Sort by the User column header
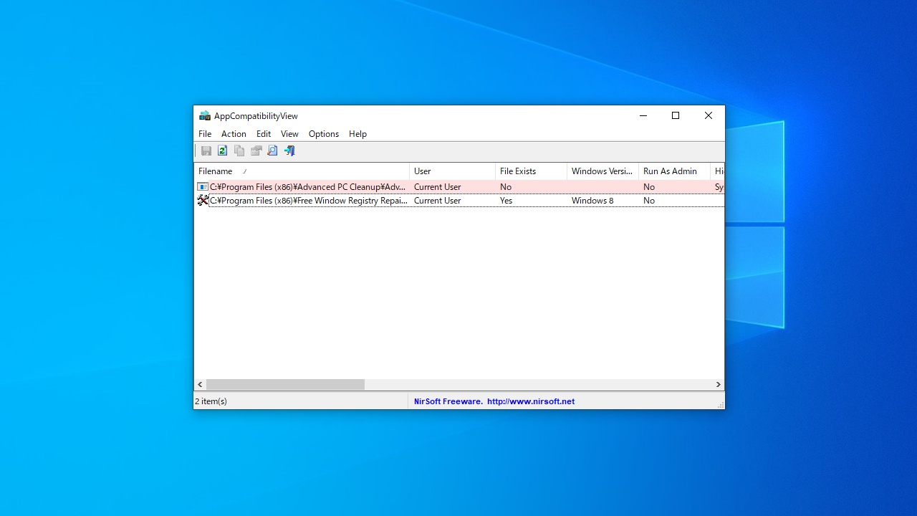This screenshot has width=917, height=516. pyautogui.click(x=452, y=171)
